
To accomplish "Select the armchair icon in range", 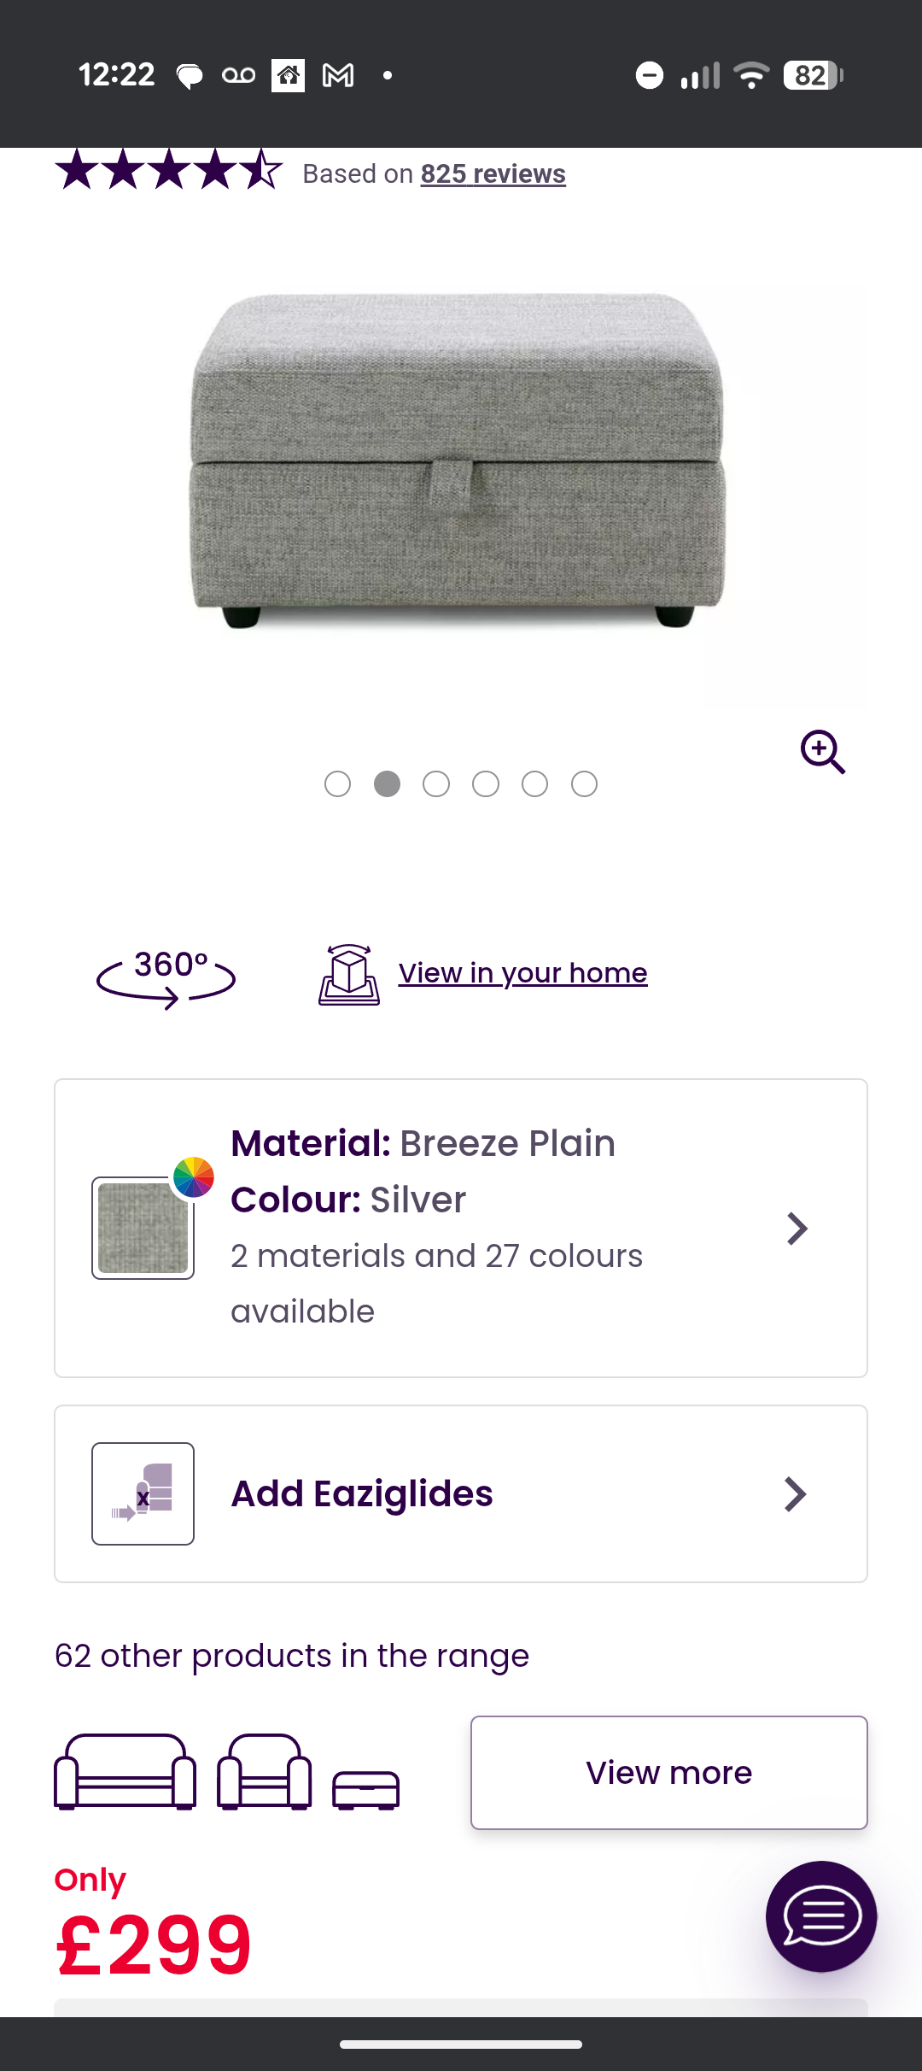I will coord(264,1771).
